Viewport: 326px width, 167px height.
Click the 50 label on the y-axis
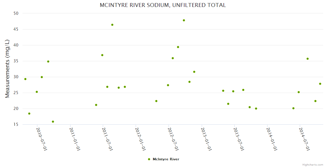click(16, 13)
